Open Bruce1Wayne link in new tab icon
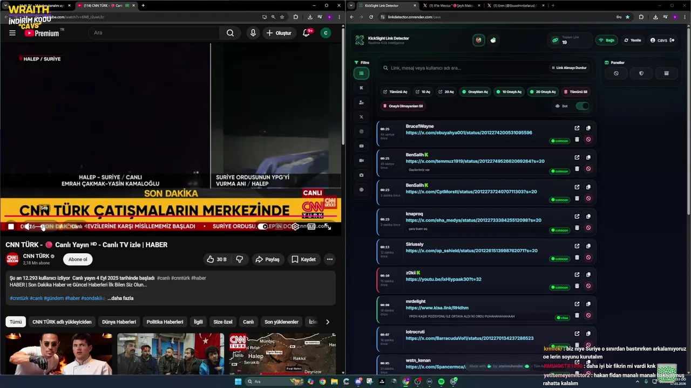 point(577,128)
